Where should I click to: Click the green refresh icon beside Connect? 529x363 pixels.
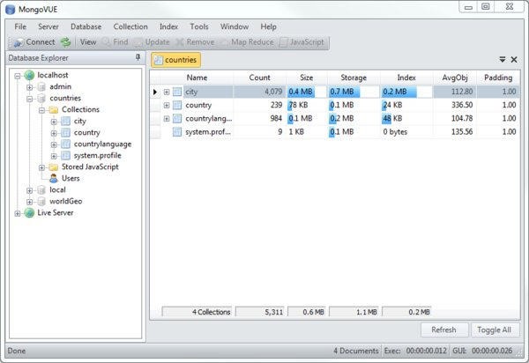(65, 42)
